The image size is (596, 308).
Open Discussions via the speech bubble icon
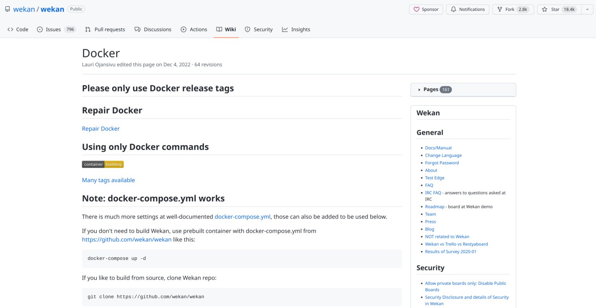tap(138, 29)
